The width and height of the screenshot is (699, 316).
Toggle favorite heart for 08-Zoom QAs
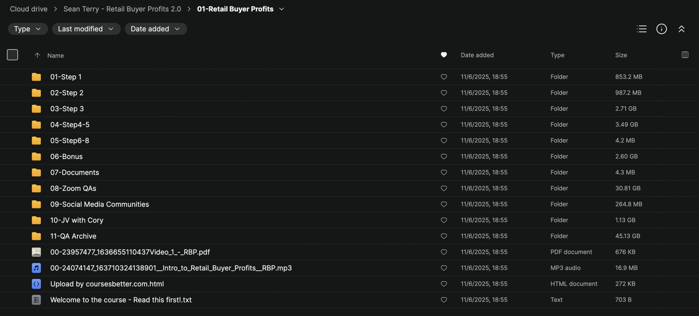tap(444, 188)
